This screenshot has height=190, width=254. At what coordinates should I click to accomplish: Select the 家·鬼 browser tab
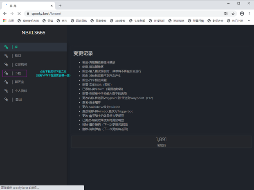29,6
